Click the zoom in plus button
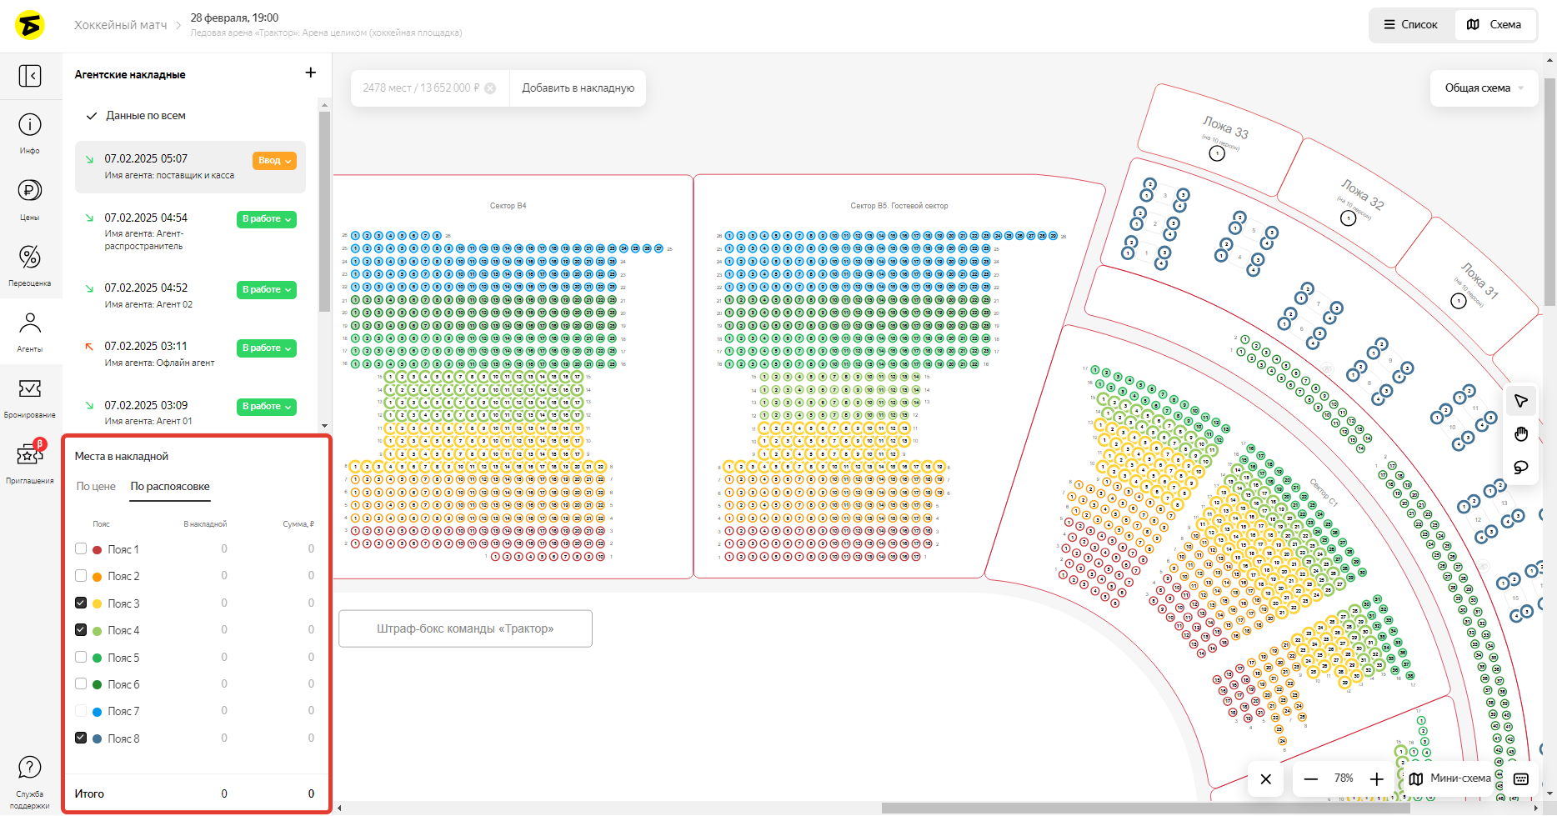This screenshot has height=816, width=1557. (x=1377, y=779)
